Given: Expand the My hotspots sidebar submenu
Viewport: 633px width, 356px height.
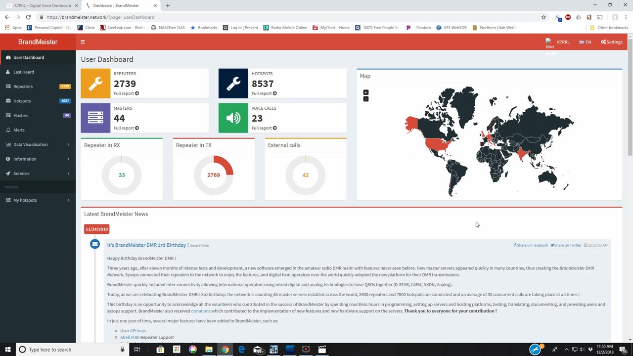Looking at the screenshot, I should pos(38,200).
